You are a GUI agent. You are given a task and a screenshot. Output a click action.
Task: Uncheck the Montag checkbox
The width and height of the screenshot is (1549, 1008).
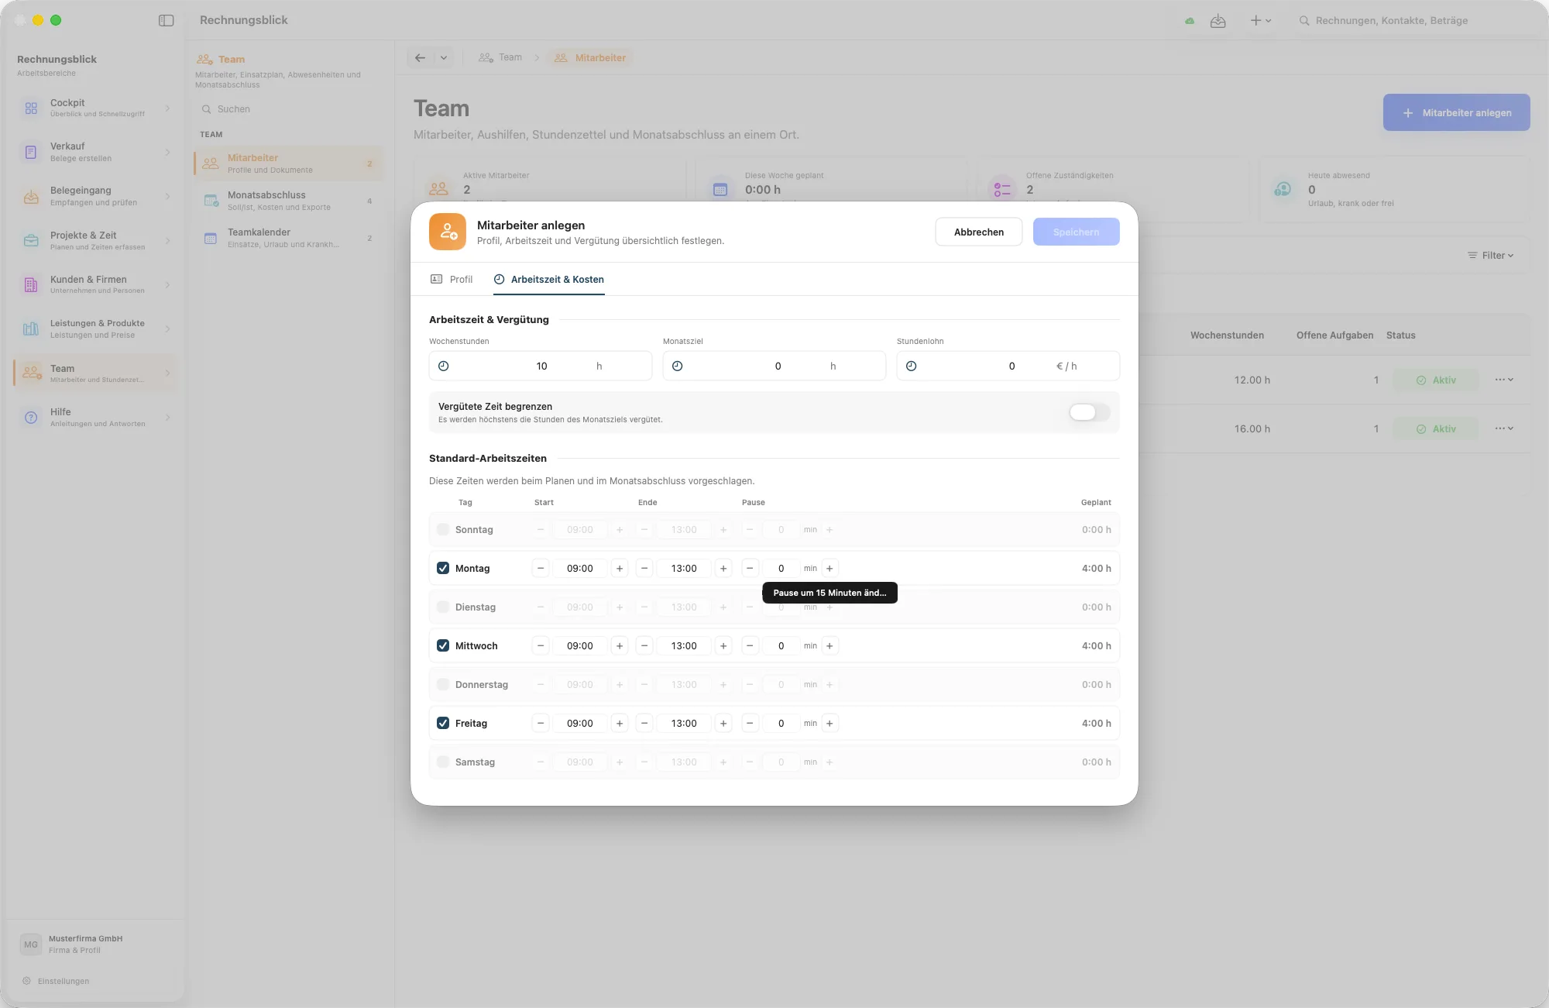443,568
